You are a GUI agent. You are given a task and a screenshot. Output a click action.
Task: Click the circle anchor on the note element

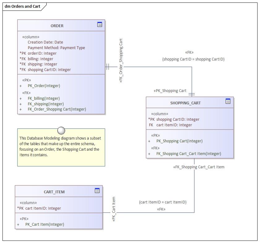point(61,130)
